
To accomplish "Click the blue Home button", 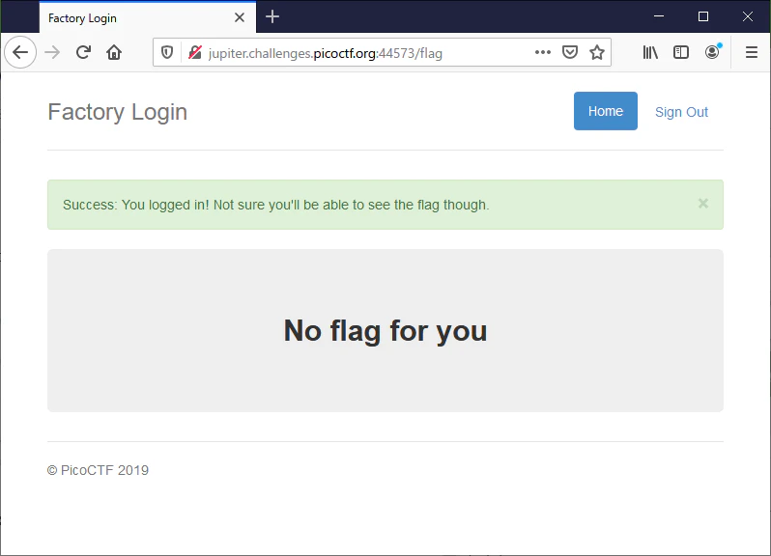I will point(605,111).
